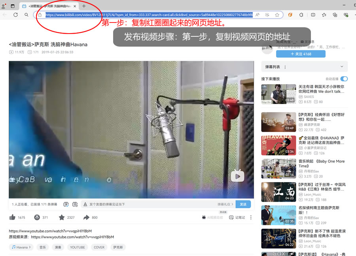Open collections icon in toolbar

pos(335,15)
